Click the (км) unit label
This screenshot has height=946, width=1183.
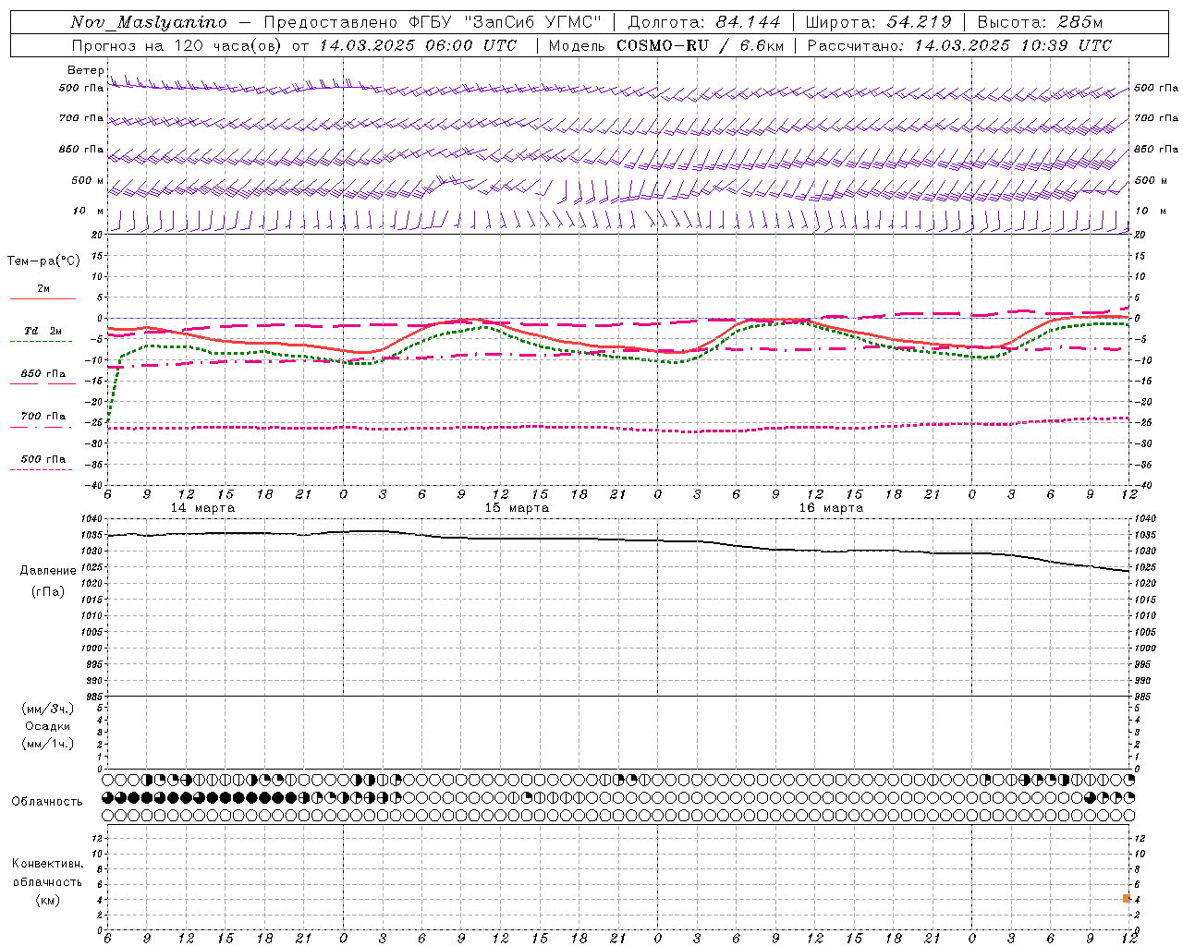48,900
